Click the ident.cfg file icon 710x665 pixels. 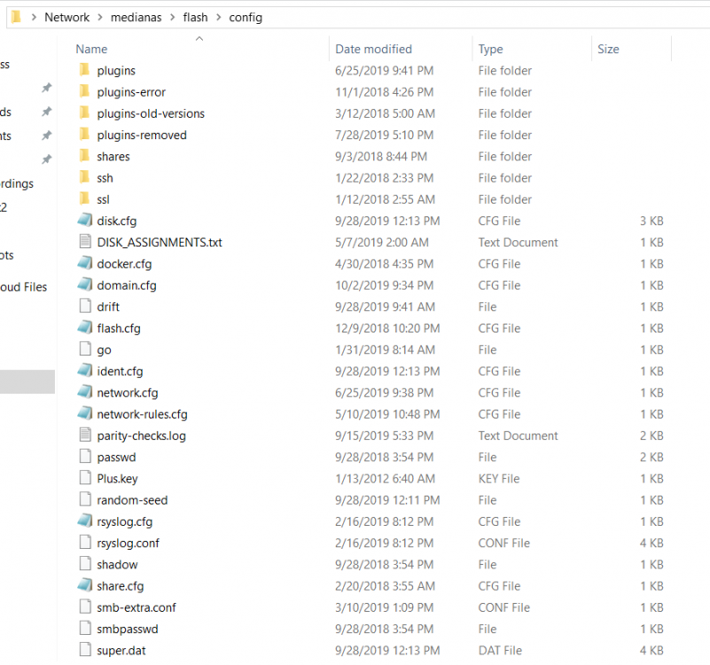pyautogui.click(x=85, y=371)
